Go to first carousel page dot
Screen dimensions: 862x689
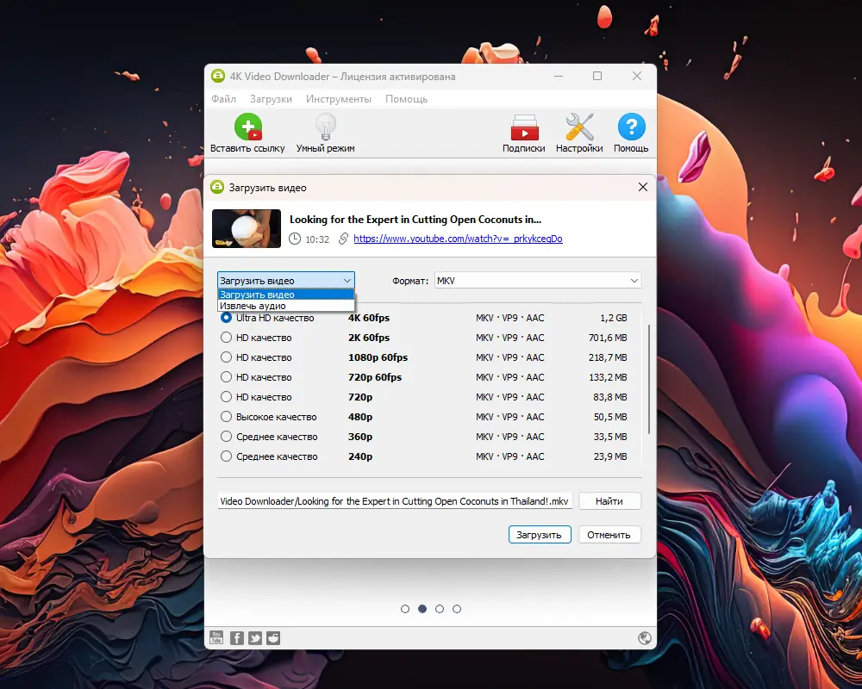pos(405,609)
